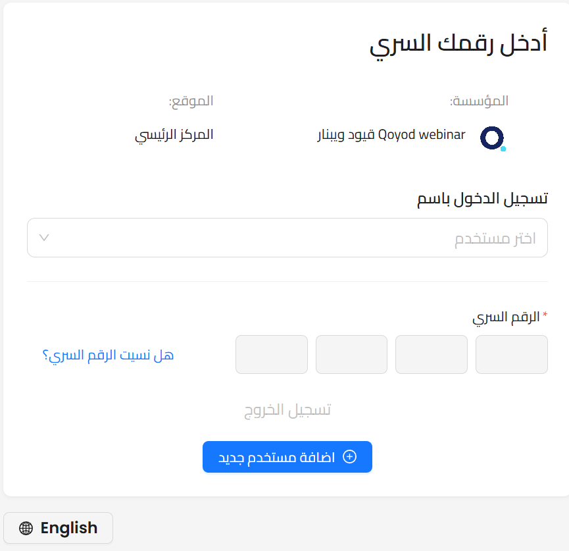This screenshot has height=551, width=569.
Task: Click the Qoyod organization logo icon
Action: pos(491,139)
